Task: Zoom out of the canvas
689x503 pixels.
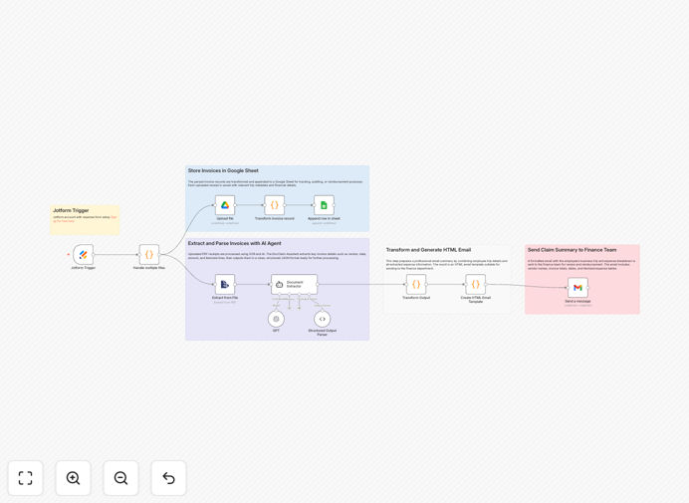Action: 120,478
